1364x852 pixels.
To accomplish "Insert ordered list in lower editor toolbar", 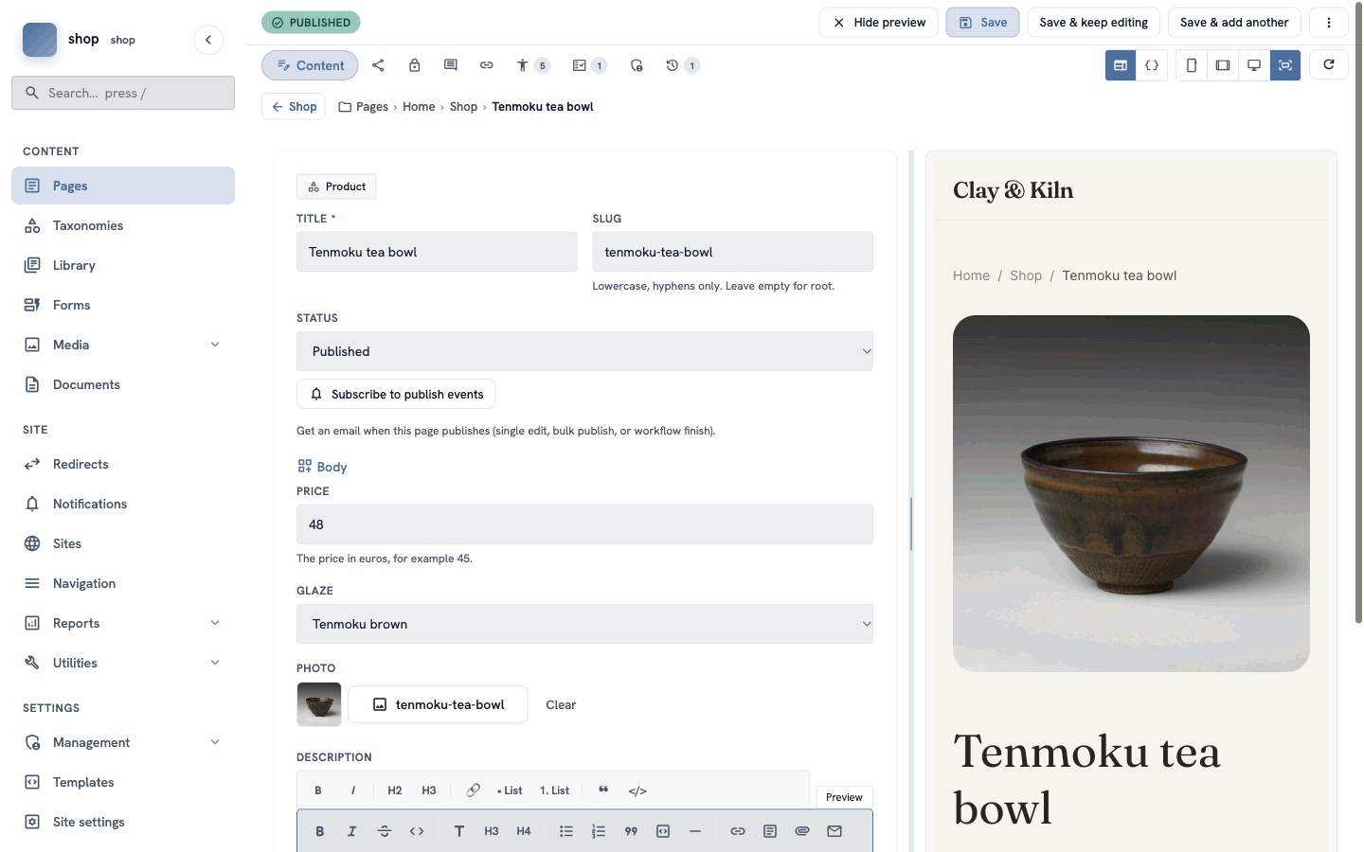I will tap(599, 831).
